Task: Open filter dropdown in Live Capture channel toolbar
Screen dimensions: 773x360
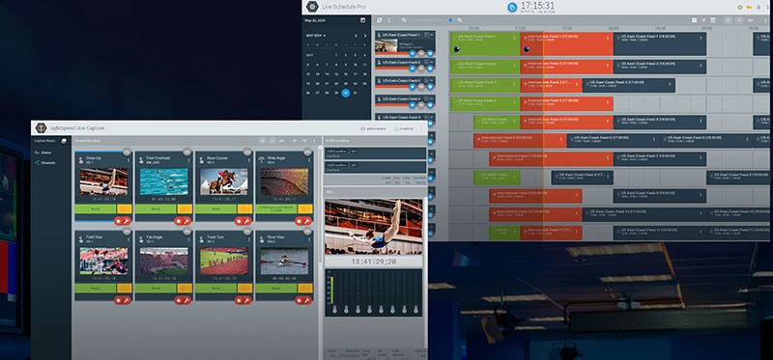Action: pyautogui.click(x=304, y=141)
